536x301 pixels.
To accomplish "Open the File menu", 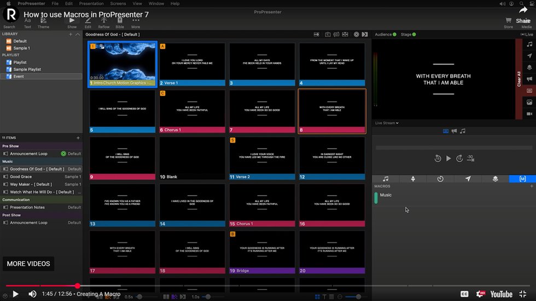I will click(55, 3).
